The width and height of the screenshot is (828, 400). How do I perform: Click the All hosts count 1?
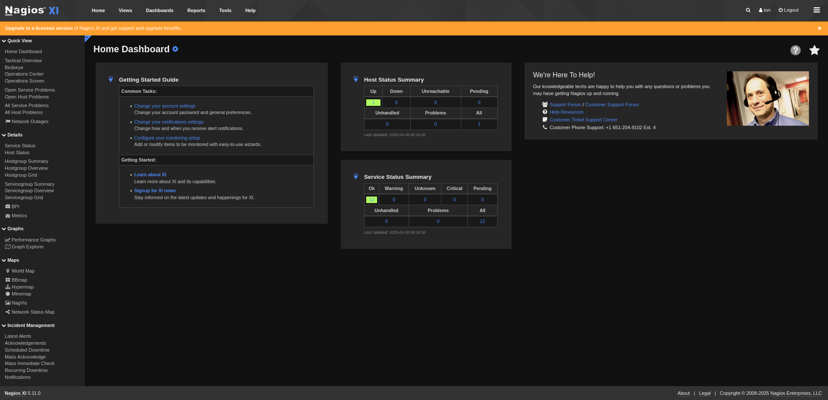[x=479, y=124]
